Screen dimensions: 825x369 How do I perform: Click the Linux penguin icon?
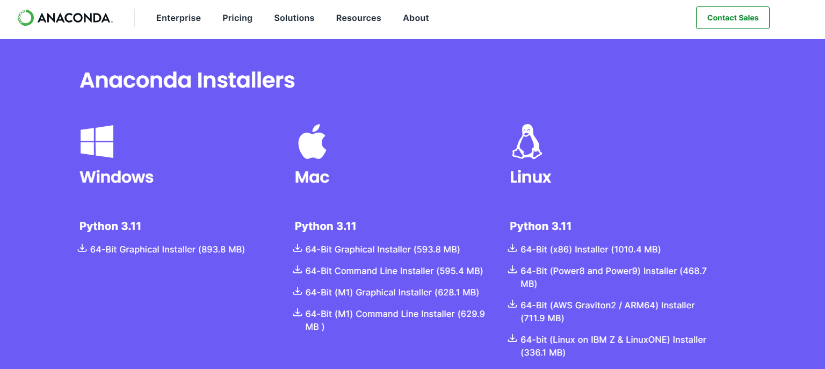[527, 142]
